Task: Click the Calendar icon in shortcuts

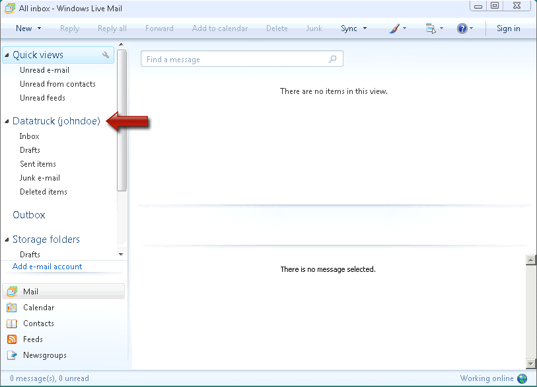Action: tap(12, 308)
